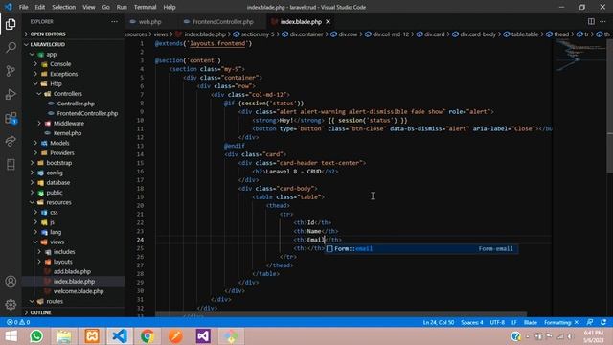Click the Ln 24, Col 50 status item

(x=439, y=322)
